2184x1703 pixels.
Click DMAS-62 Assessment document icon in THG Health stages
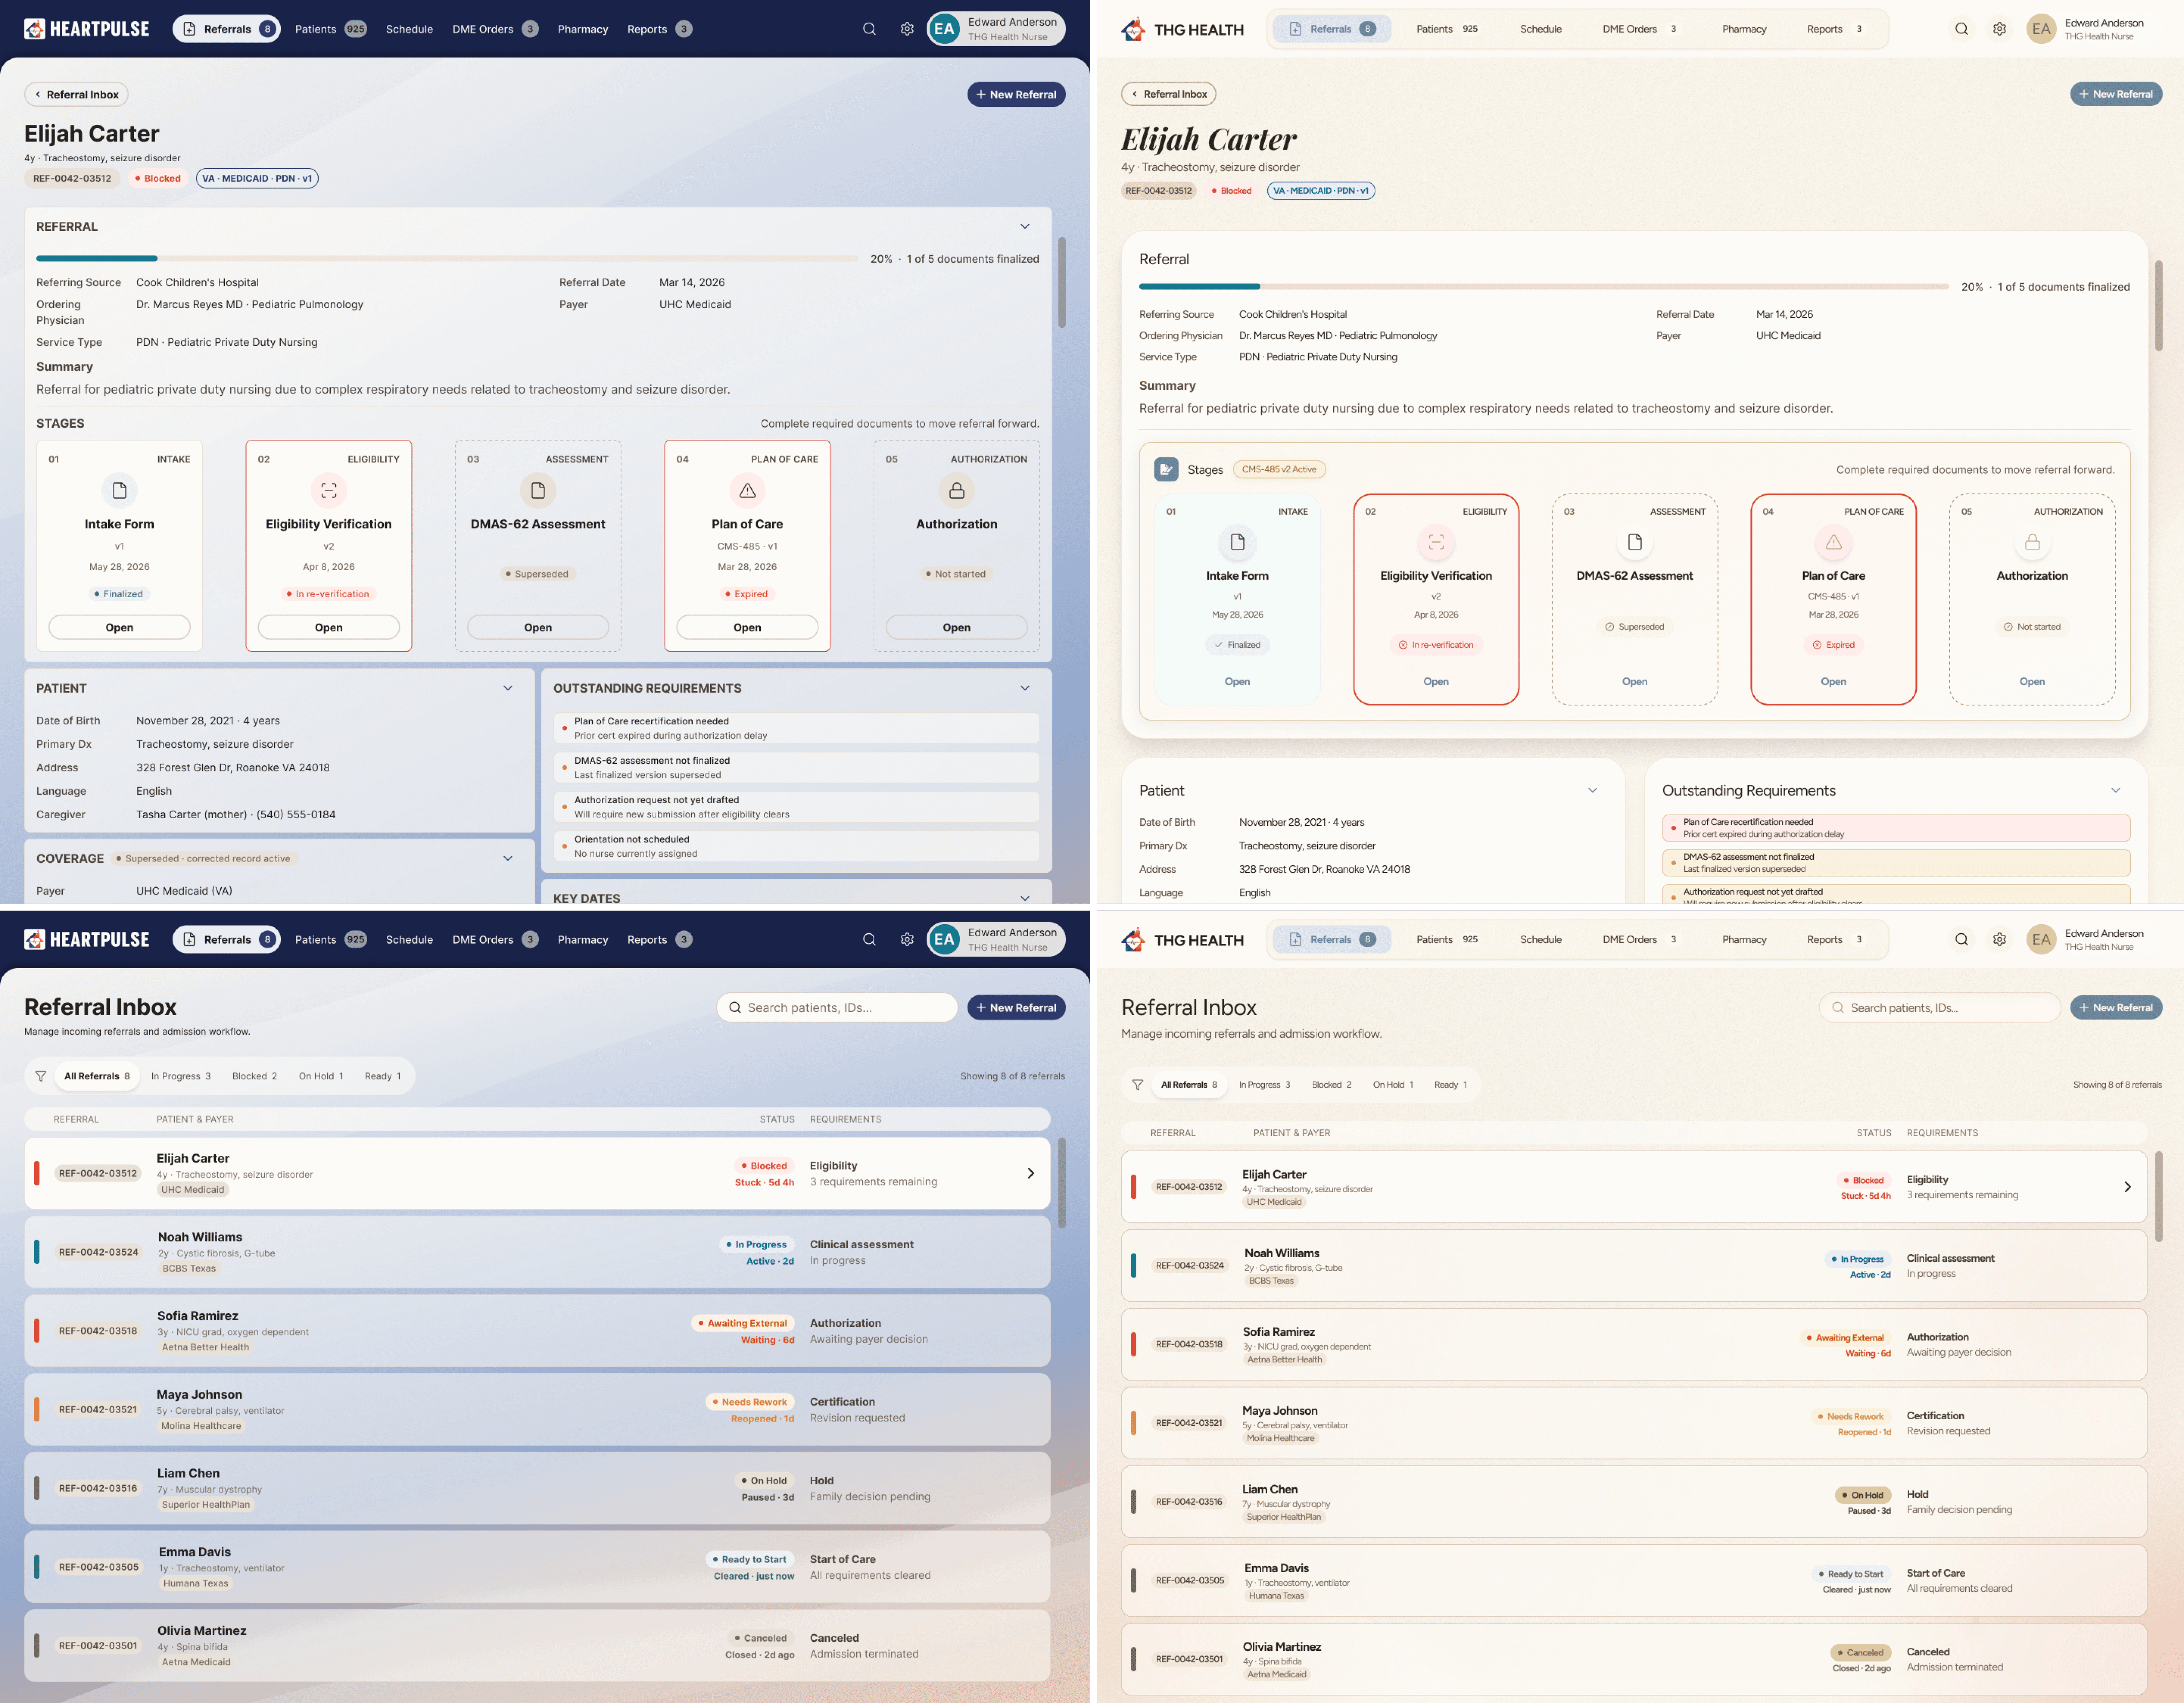[1635, 542]
